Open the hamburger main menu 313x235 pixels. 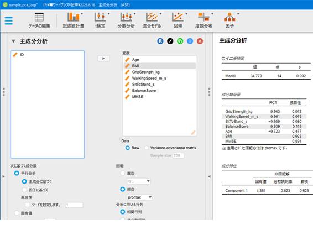9,21
